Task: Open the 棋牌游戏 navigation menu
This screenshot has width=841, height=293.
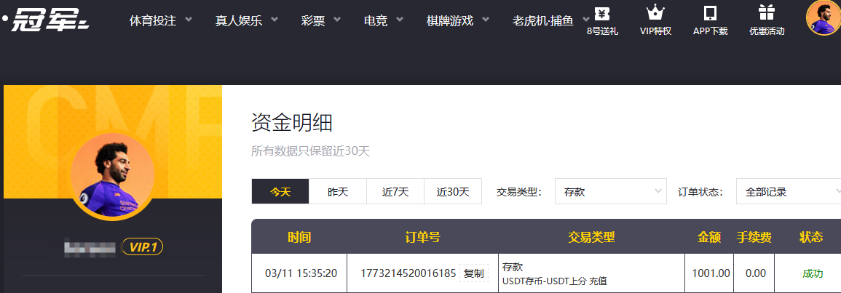Action: pos(457,20)
